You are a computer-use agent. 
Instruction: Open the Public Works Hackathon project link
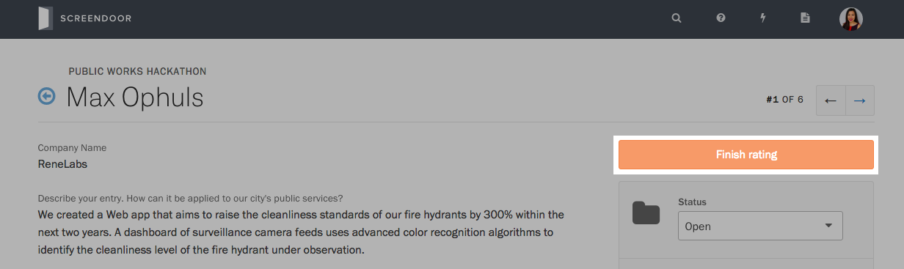[137, 71]
